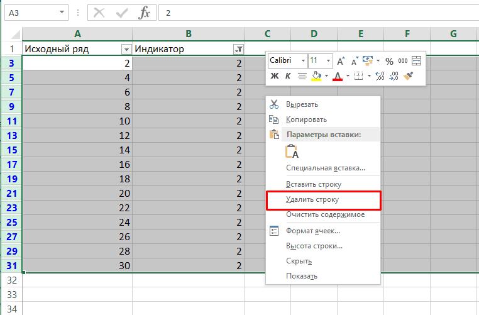Select row 17 header
This screenshot has width=479, height=315.
pyautogui.click(x=11, y=164)
